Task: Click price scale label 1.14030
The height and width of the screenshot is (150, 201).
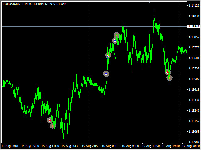Action: [x=194, y=16]
